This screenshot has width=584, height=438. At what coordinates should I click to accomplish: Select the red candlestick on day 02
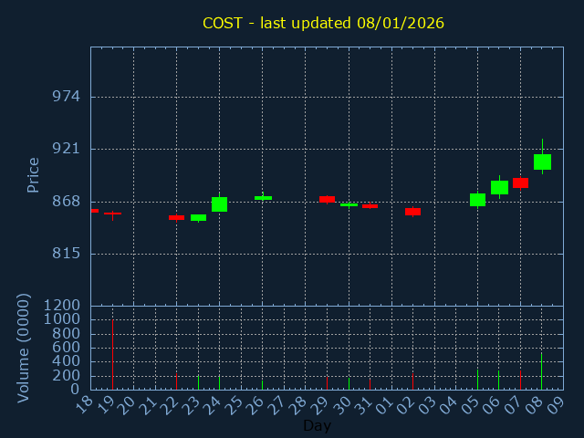(x=412, y=211)
